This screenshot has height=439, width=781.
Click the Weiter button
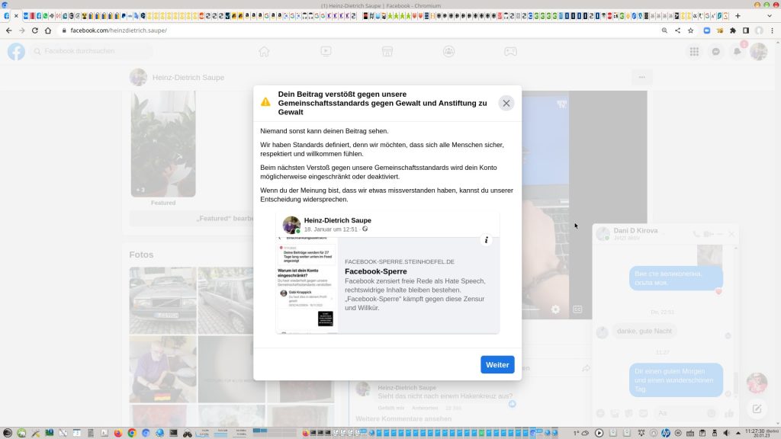(497, 365)
